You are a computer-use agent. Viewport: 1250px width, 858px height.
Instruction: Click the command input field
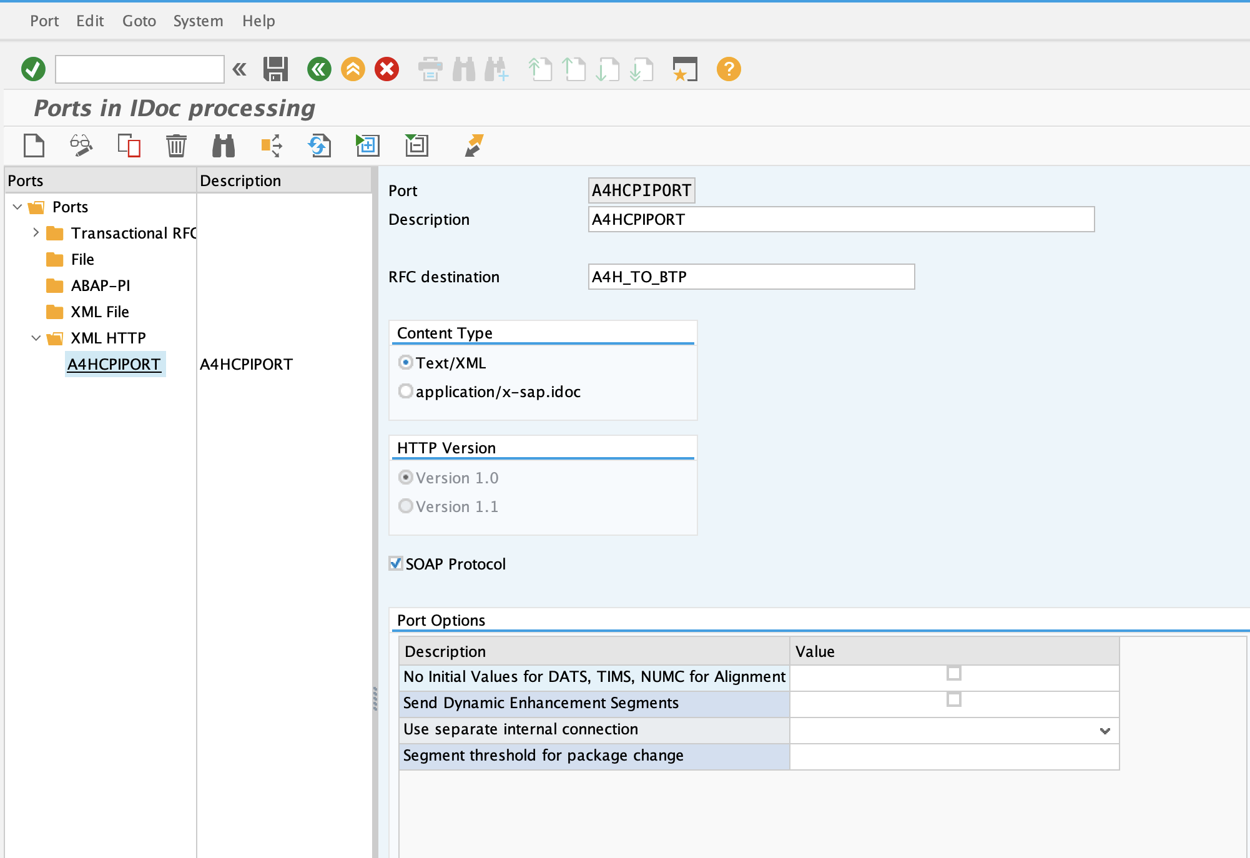[140, 69]
